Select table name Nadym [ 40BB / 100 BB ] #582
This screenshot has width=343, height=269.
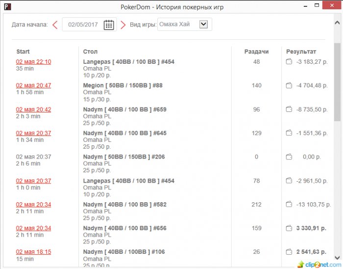(124, 204)
